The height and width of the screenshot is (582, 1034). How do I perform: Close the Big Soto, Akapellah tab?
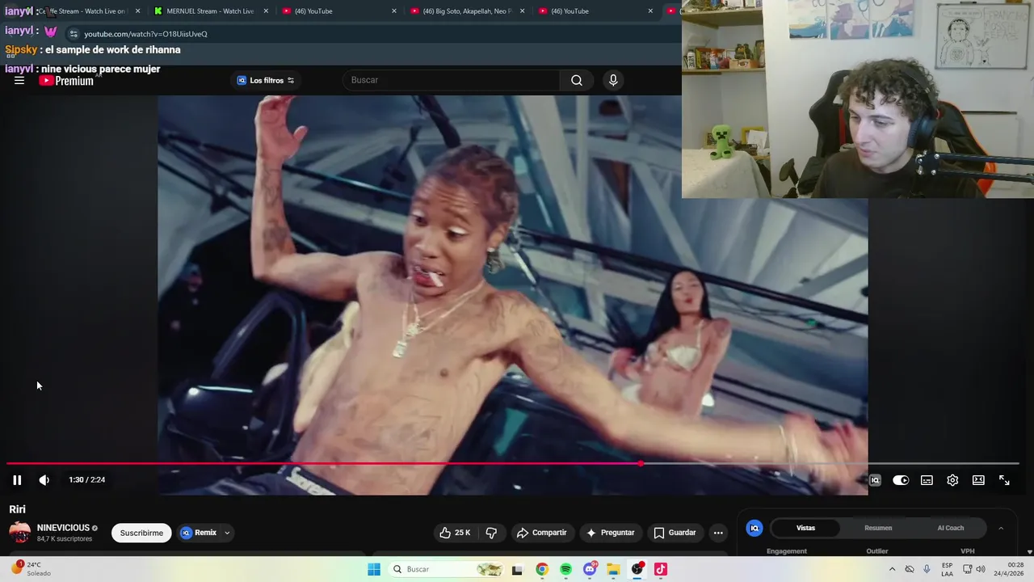click(523, 11)
